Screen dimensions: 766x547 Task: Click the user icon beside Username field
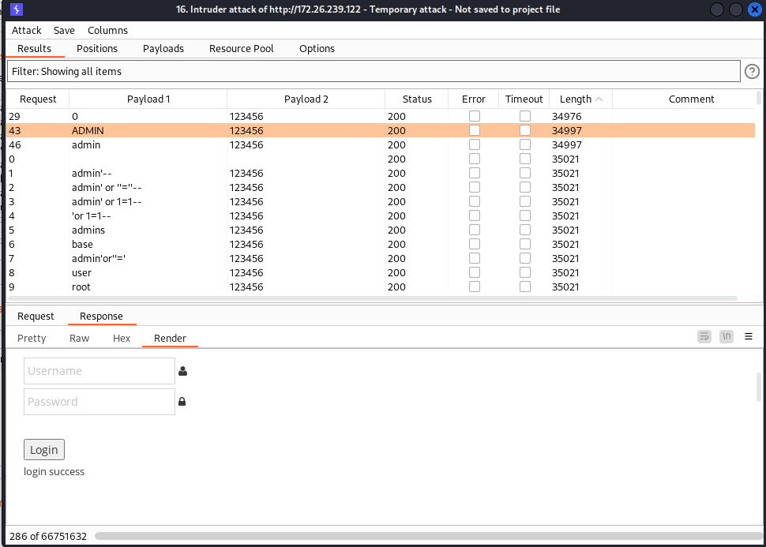click(x=182, y=371)
